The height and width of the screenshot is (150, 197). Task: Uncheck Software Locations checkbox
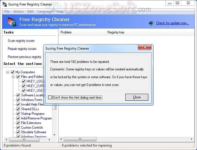18,95
